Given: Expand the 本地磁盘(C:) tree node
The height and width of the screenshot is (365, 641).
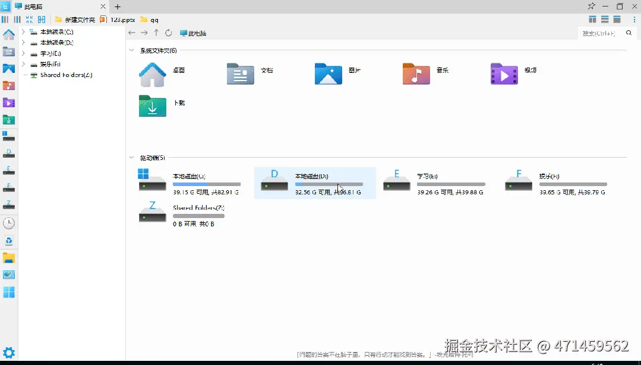Looking at the screenshot, I should coord(23,31).
